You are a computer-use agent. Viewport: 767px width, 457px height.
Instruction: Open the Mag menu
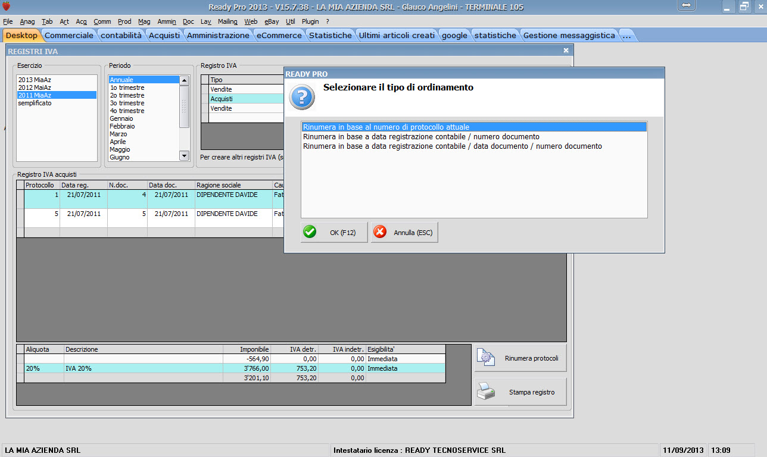coord(144,21)
